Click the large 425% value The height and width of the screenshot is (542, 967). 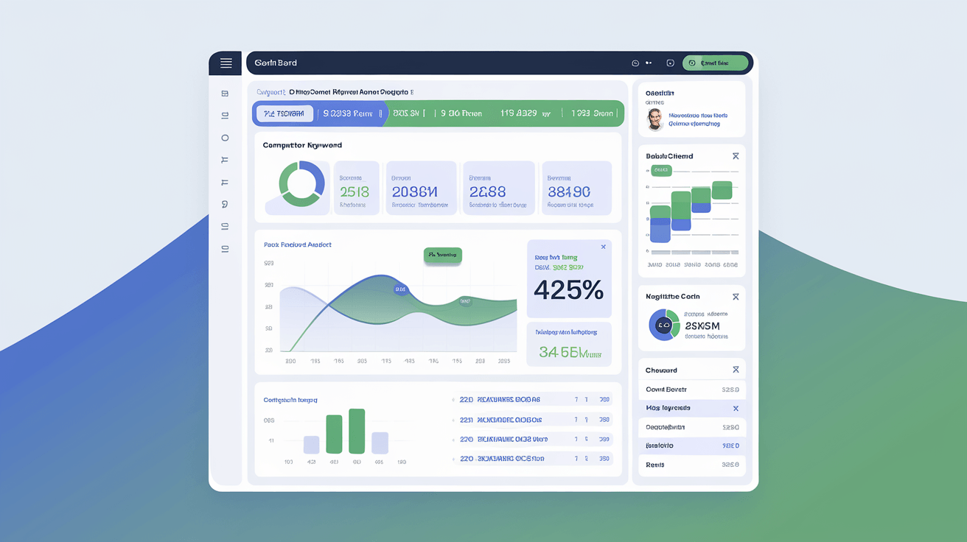point(568,290)
